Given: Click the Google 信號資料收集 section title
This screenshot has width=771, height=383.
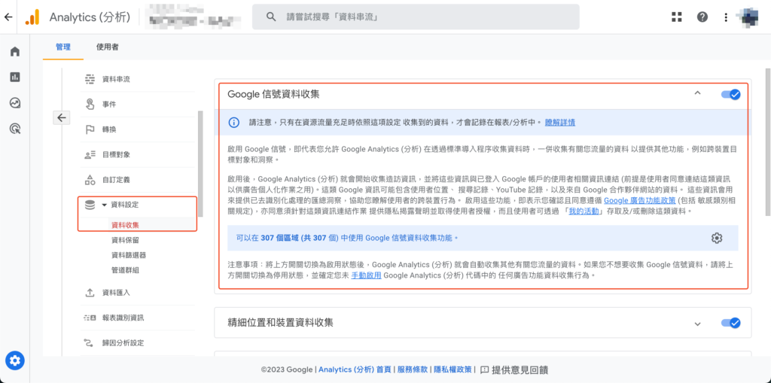Looking at the screenshot, I should pos(273,94).
